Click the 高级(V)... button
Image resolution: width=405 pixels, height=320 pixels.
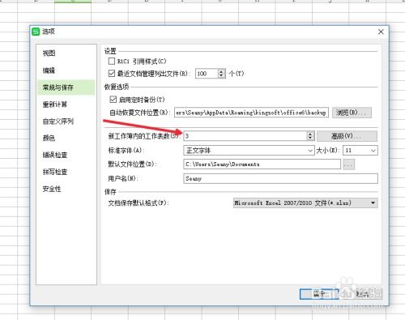click(347, 136)
